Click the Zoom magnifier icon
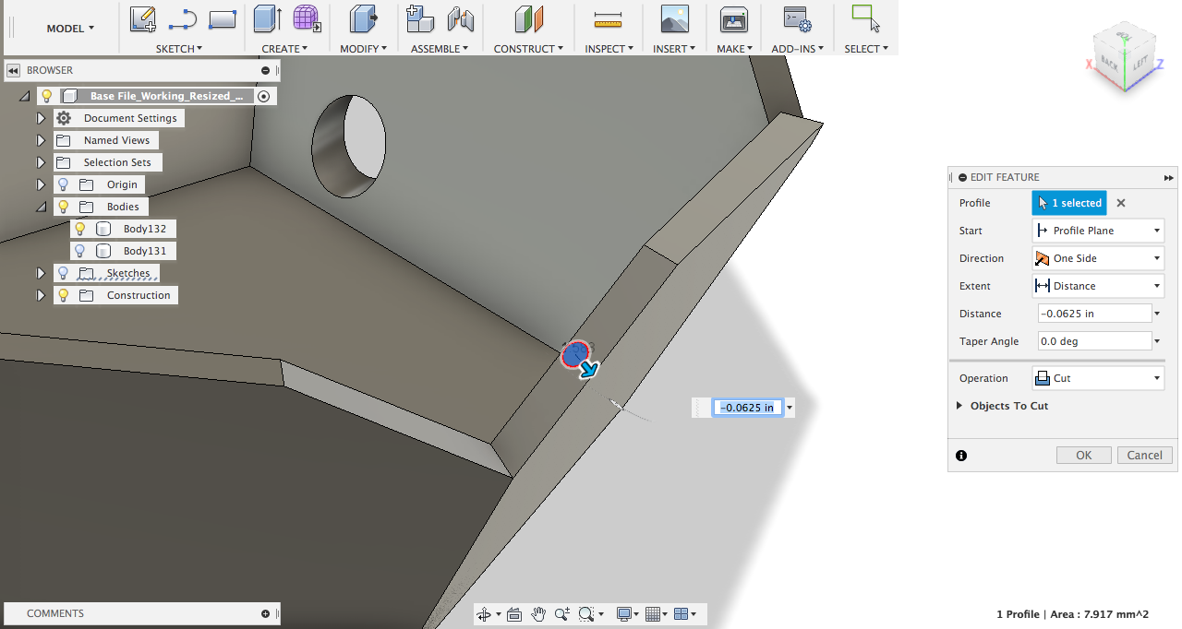The image size is (1182, 629). (x=561, y=614)
